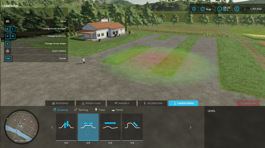Click the K brush strength key
Image resolution: width=265 pixels, height=148 pixels.
(7, 29)
